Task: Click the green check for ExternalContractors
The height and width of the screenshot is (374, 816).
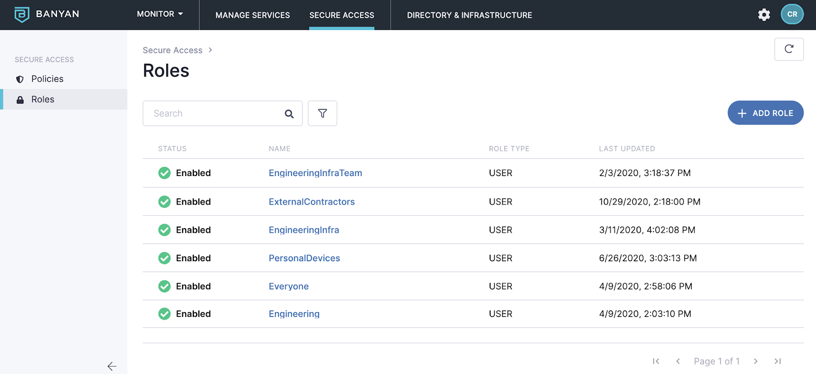Action: [164, 202]
